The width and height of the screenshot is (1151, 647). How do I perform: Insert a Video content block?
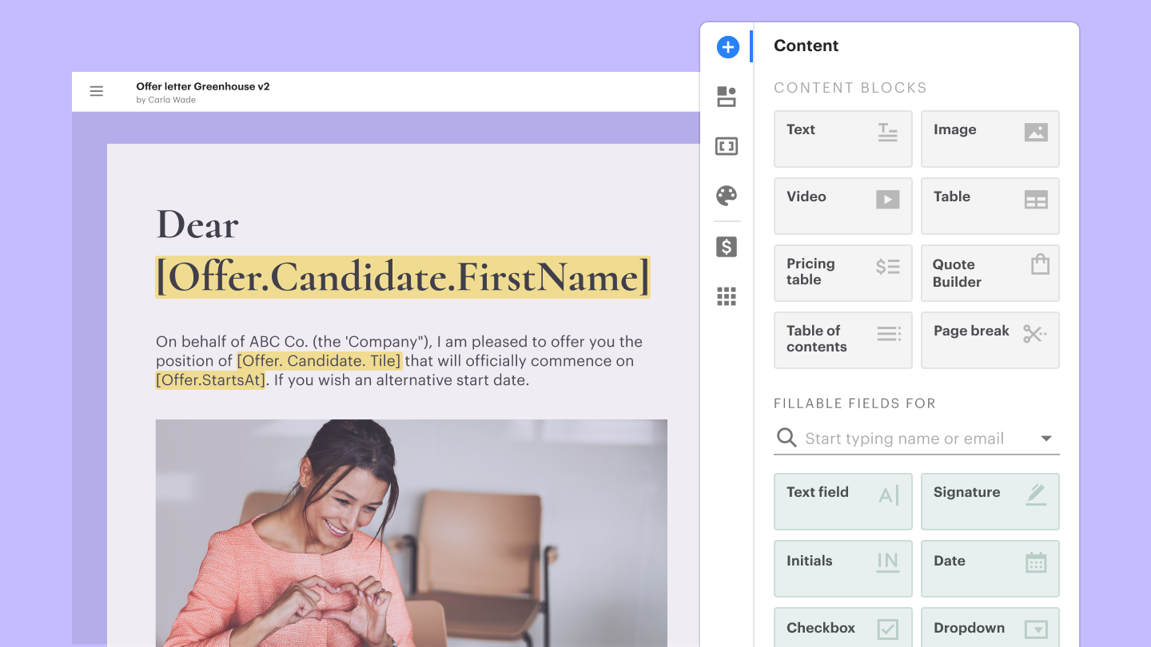point(842,206)
